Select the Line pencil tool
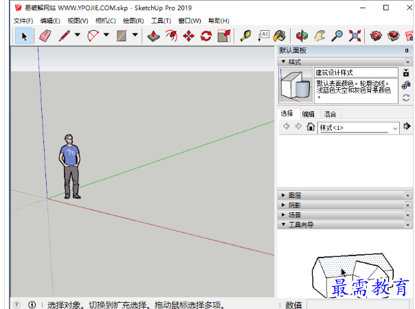Viewport: 415px width, 309px height. point(65,36)
